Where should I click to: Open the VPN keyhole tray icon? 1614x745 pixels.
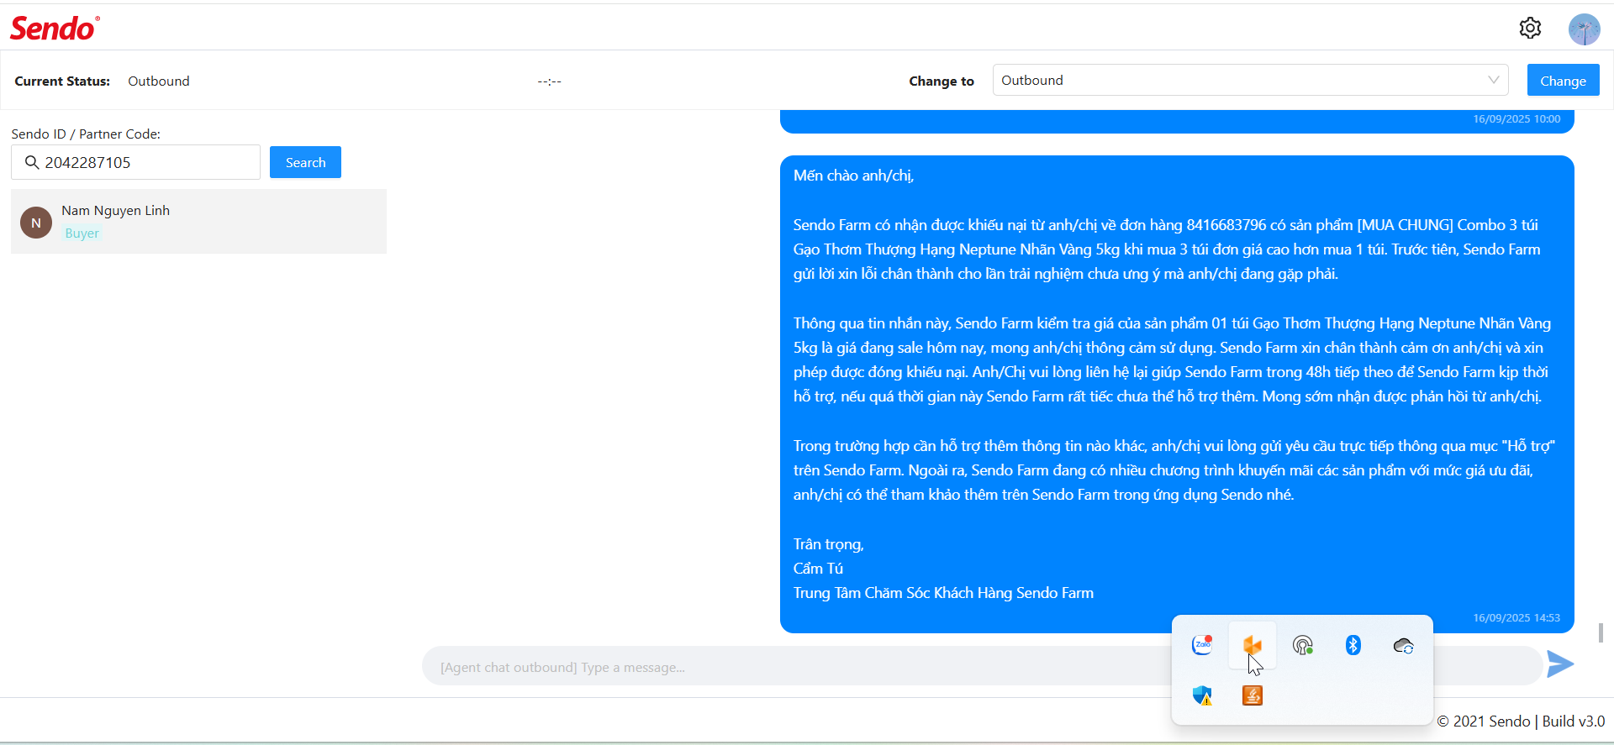1303,645
